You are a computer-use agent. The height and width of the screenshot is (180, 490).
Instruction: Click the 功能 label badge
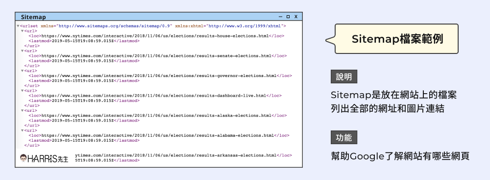click(344, 137)
